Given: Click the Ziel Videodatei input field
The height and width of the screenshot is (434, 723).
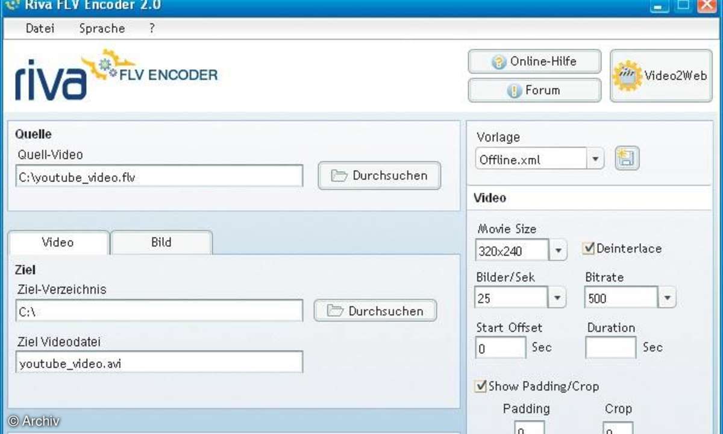Looking at the screenshot, I should coord(160,363).
